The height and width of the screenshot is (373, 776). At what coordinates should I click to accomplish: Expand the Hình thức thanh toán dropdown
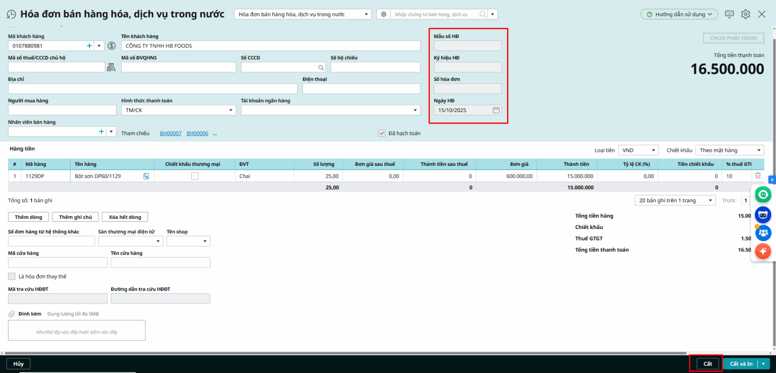pos(230,111)
